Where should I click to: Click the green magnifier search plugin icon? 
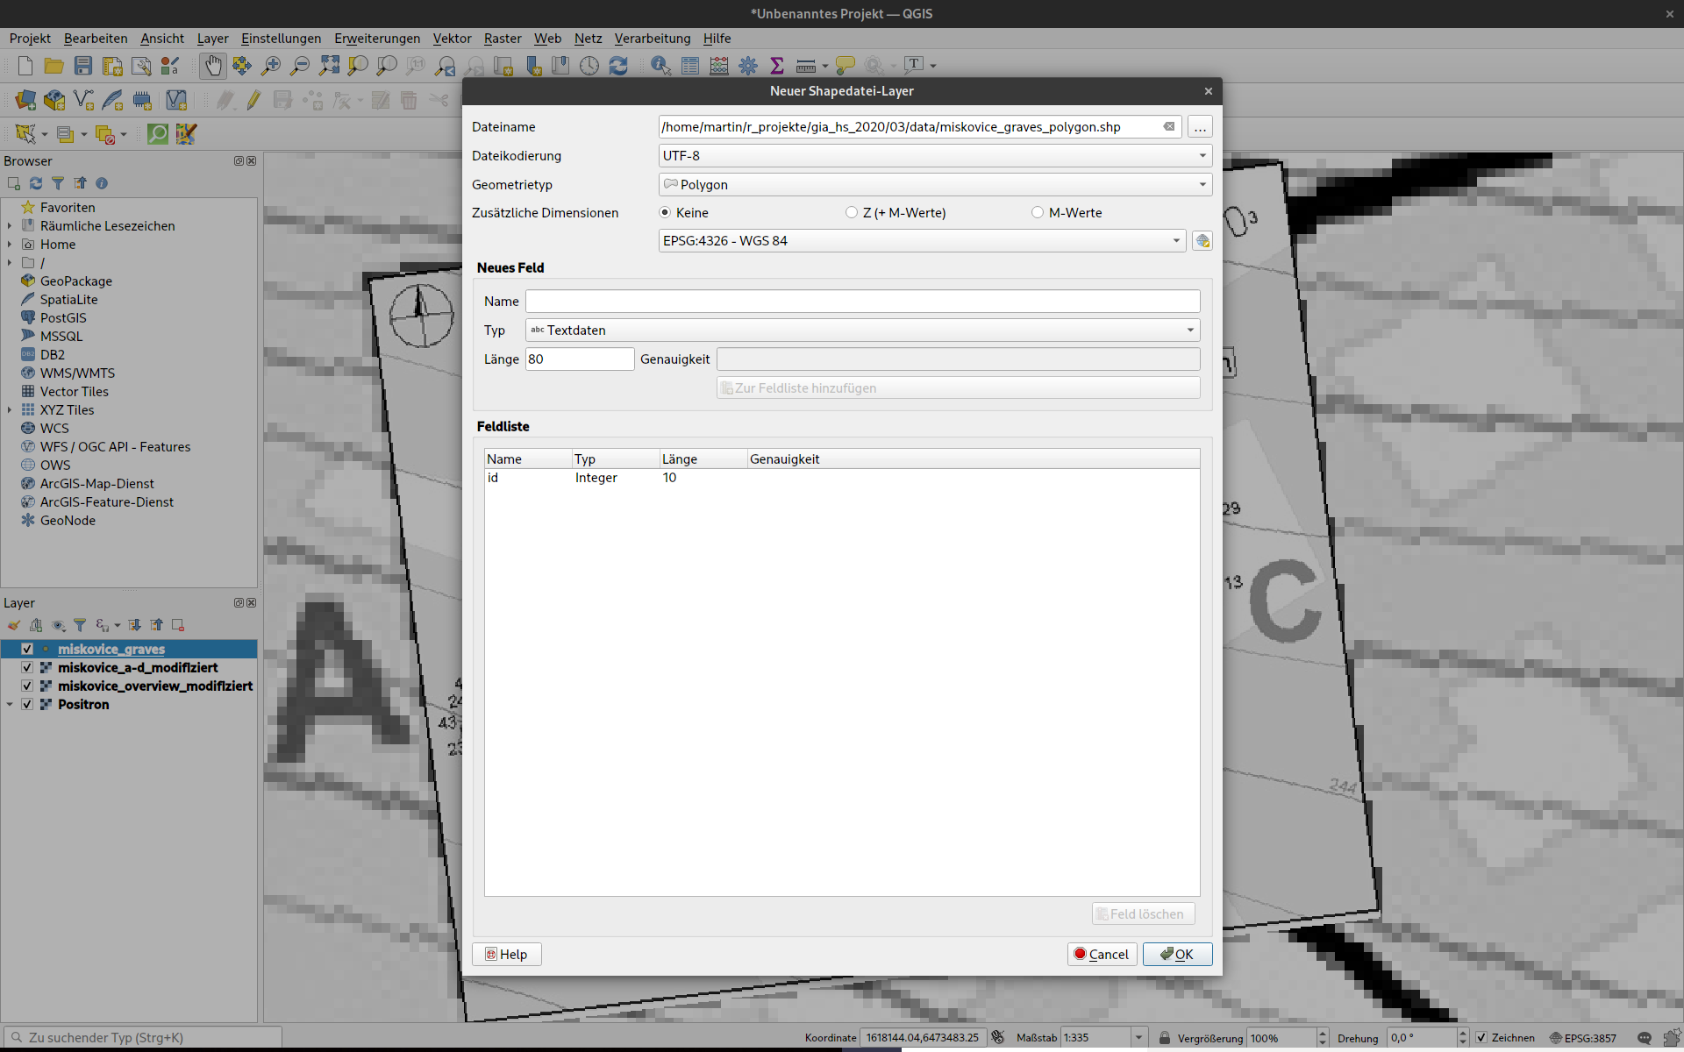click(158, 134)
